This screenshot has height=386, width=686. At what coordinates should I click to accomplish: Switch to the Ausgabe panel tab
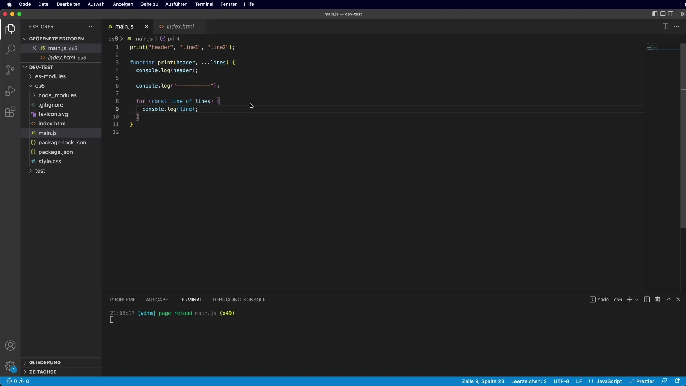[157, 300]
